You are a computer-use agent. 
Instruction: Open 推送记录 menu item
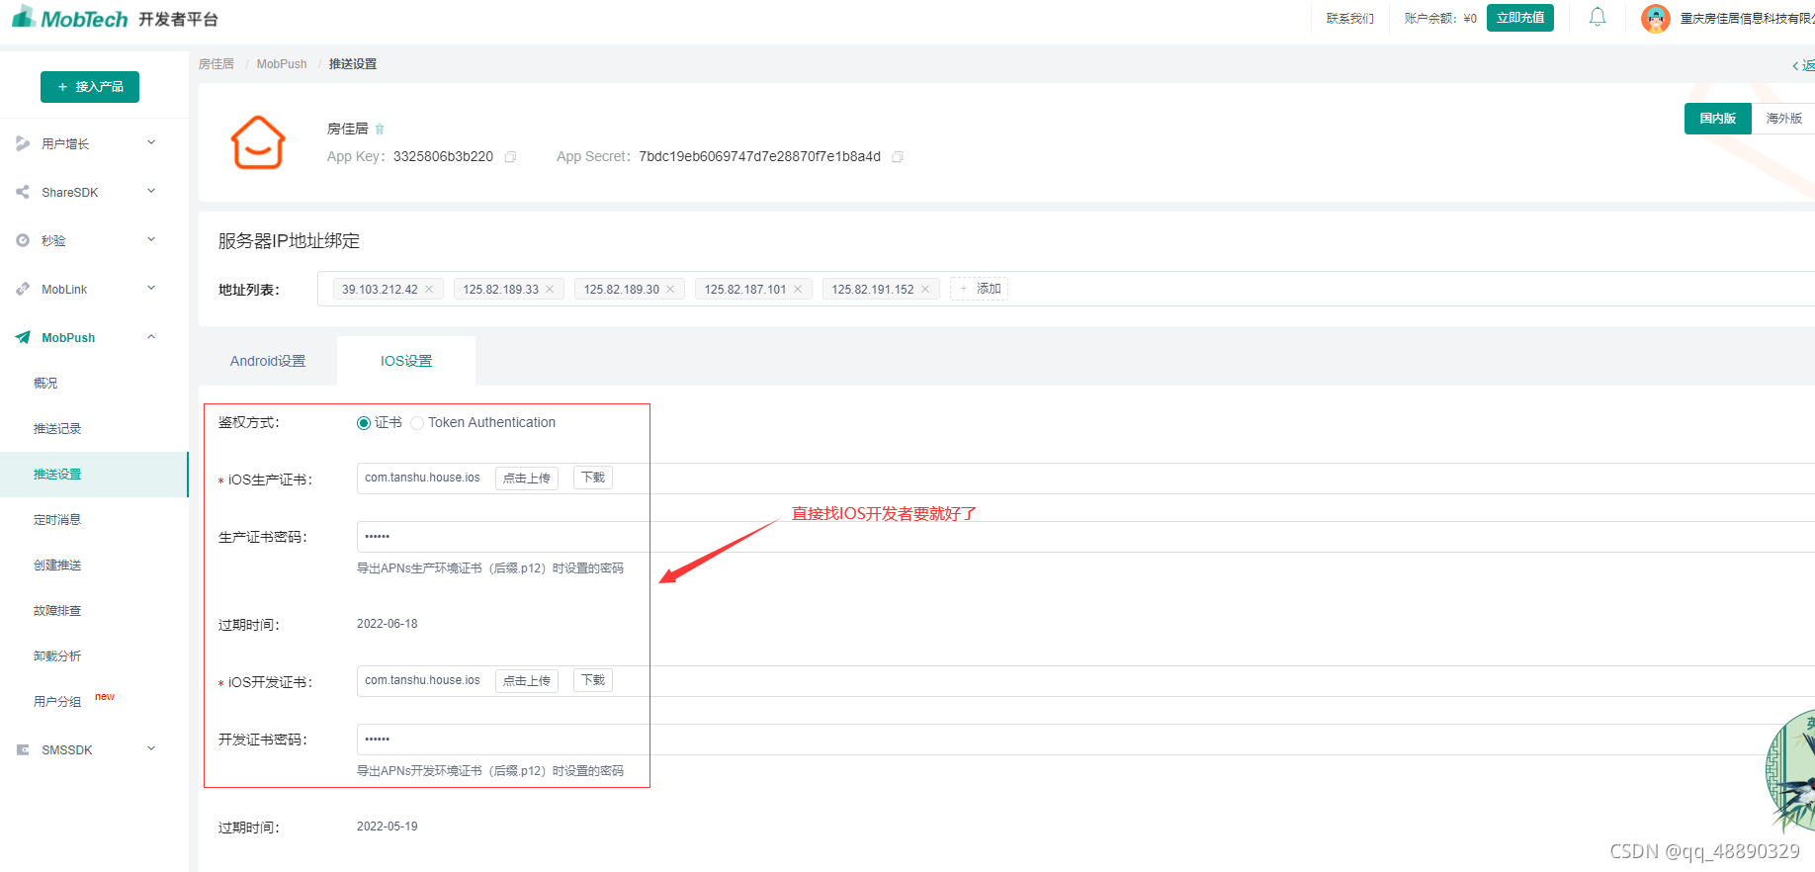pyautogui.click(x=57, y=428)
